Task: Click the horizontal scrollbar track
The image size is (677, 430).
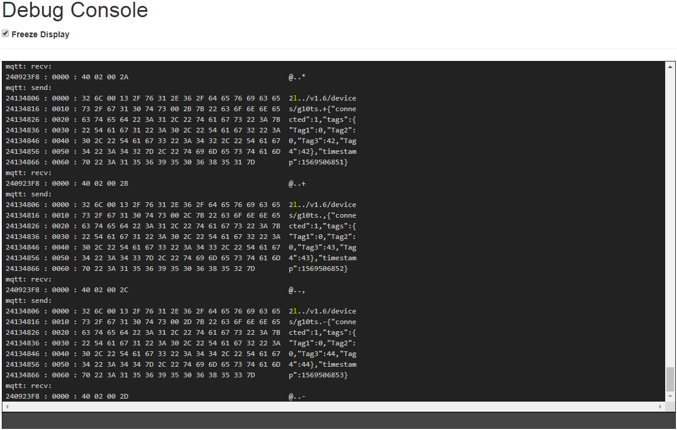Action: [x=333, y=407]
